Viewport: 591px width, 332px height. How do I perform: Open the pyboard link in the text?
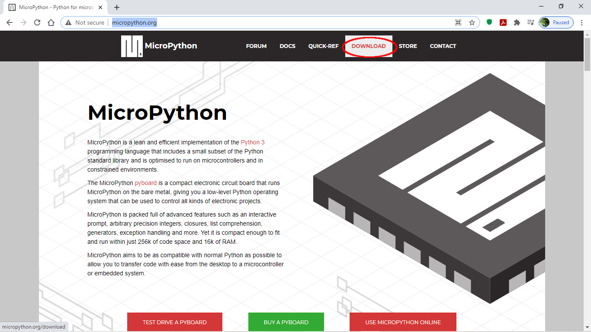tap(145, 183)
